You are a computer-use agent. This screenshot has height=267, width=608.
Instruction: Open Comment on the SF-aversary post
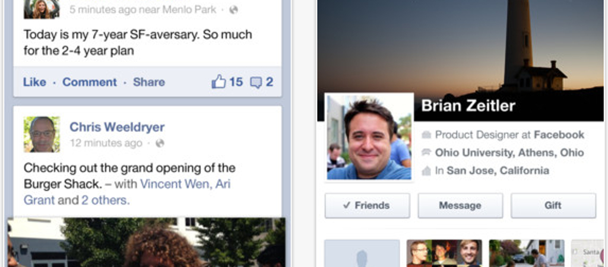point(90,82)
